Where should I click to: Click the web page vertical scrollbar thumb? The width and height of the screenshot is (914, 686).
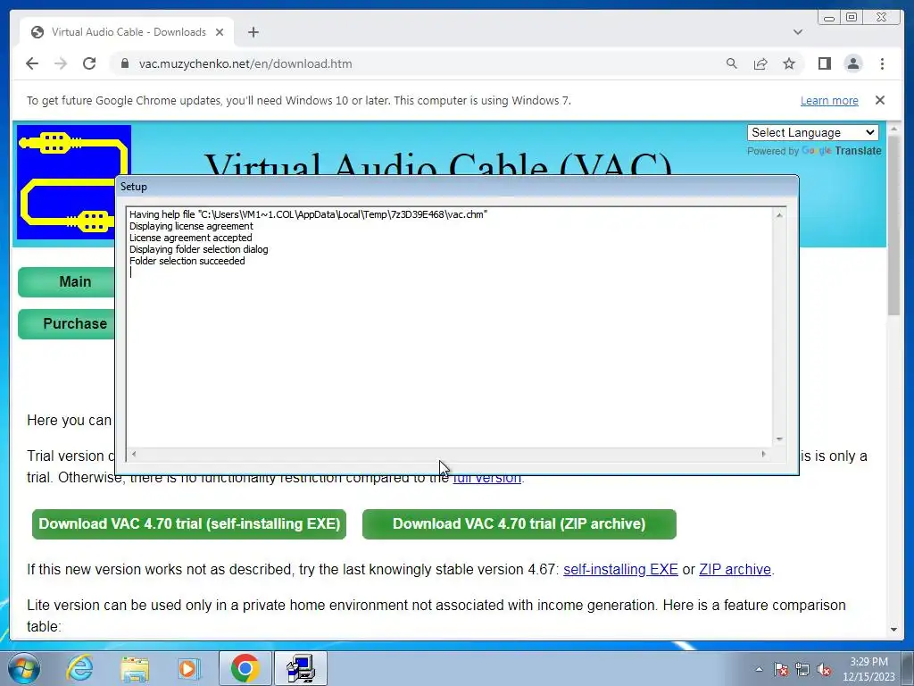(893, 224)
